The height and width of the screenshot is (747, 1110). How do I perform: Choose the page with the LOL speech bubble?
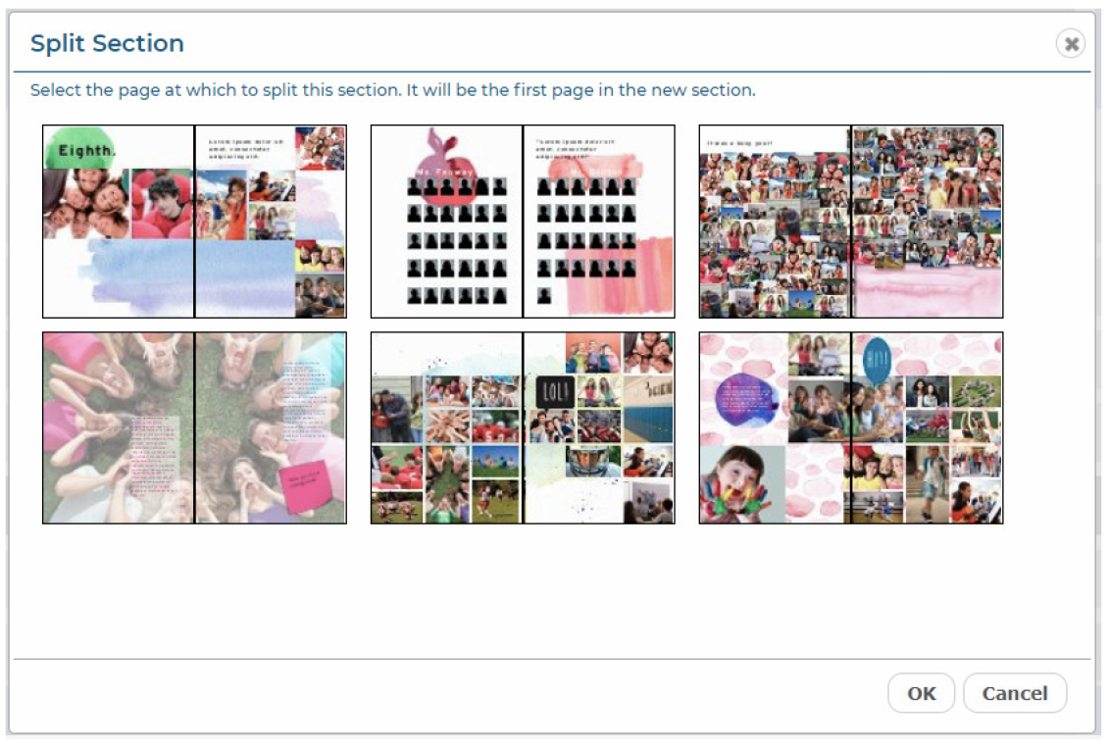599,427
